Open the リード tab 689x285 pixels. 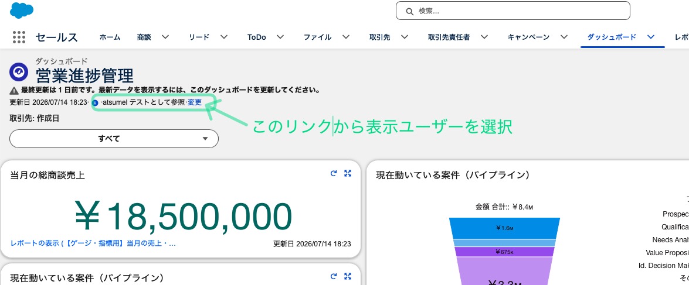point(199,37)
